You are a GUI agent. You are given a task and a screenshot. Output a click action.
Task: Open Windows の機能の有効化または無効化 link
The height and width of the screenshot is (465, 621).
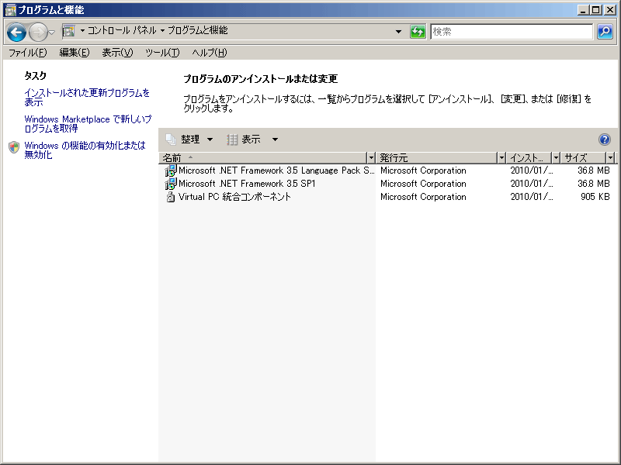(85, 150)
